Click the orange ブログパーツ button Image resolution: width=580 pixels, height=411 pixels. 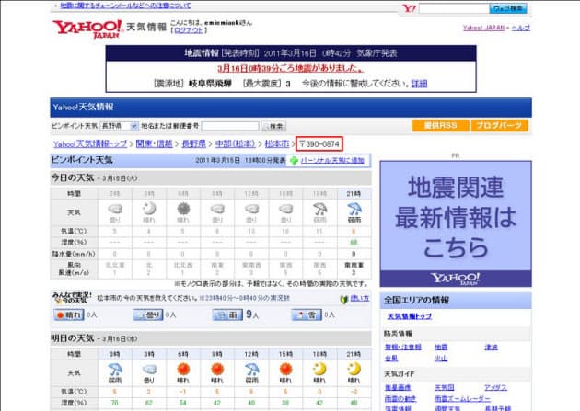[x=499, y=125]
